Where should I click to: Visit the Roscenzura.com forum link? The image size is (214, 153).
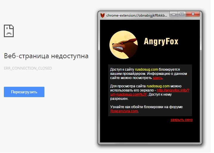point(124,111)
